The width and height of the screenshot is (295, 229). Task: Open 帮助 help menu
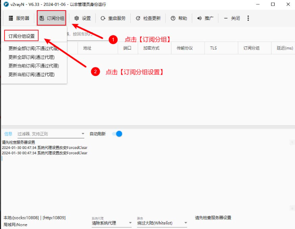pyautogui.click(x=179, y=18)
